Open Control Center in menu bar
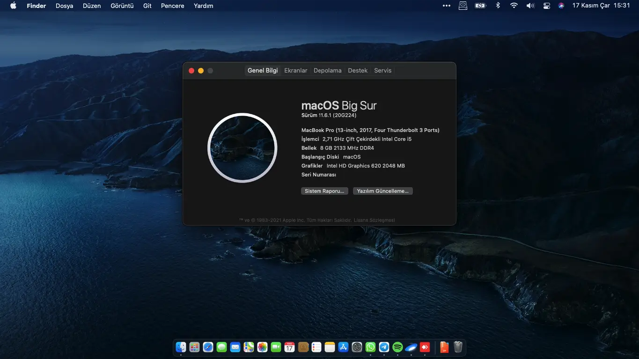Image resolution: width=639 pixels, height=359 pixels. click(x=546, y=6)
